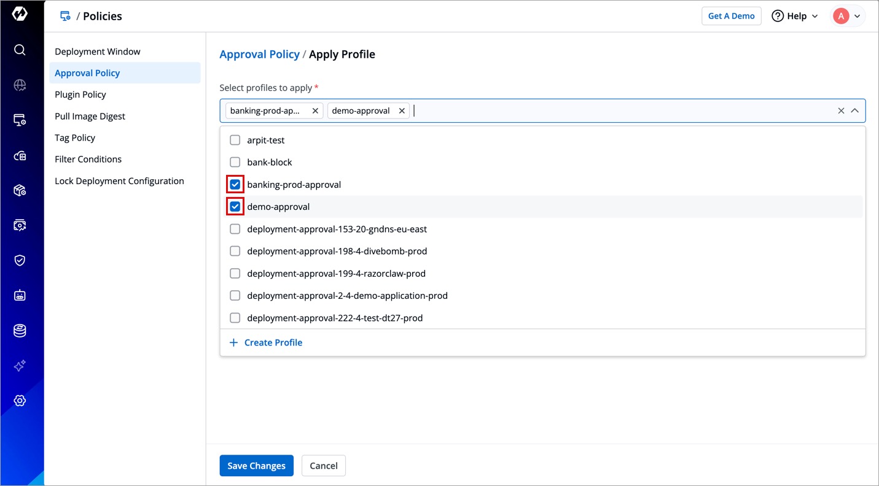Uncheck the banking-prod-approval checkbox
Image resolution: width=879 pixels, height=486 pixels.
point(235,185)
